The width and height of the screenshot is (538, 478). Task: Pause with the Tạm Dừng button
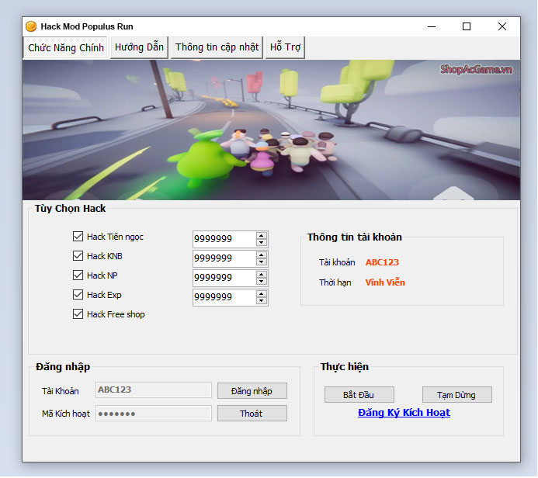456,395
